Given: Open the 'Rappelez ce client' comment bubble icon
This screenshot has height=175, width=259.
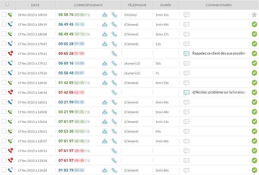Looking at the screenshot, I should pyautogui.click(x=186, y=54).
